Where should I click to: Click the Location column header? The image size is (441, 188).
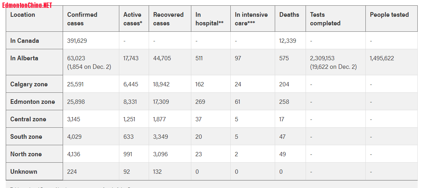[x=34, y=19]
